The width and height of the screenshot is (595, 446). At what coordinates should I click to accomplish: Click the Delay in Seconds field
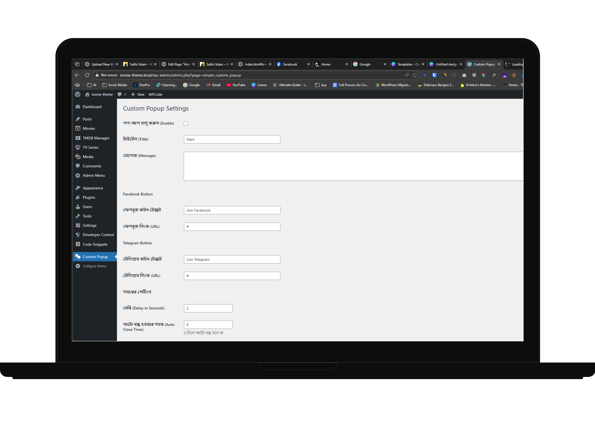click(208, 308)
